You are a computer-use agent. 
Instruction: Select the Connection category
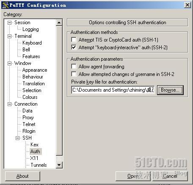(26, 104)
